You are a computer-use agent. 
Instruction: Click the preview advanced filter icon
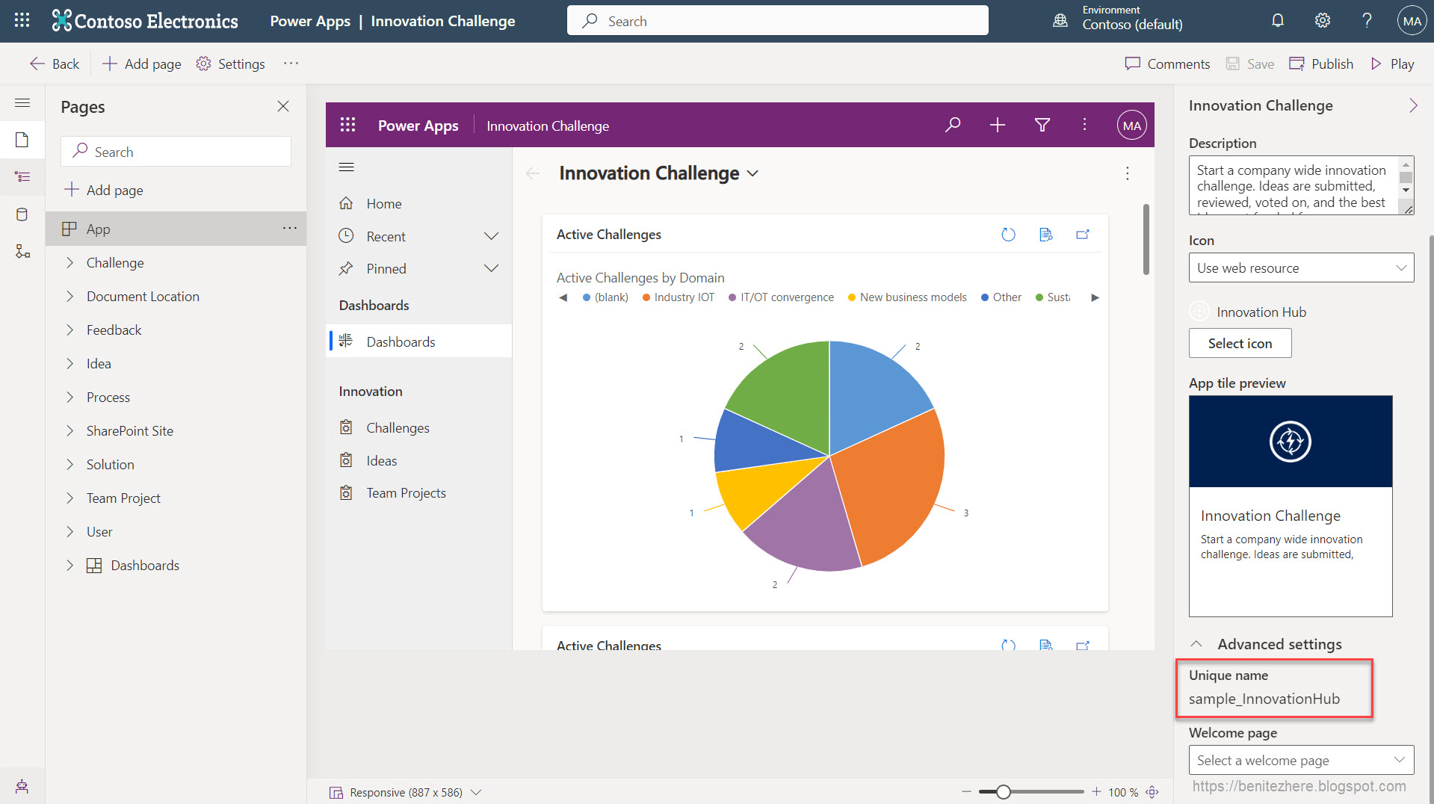click(1042, 125)
